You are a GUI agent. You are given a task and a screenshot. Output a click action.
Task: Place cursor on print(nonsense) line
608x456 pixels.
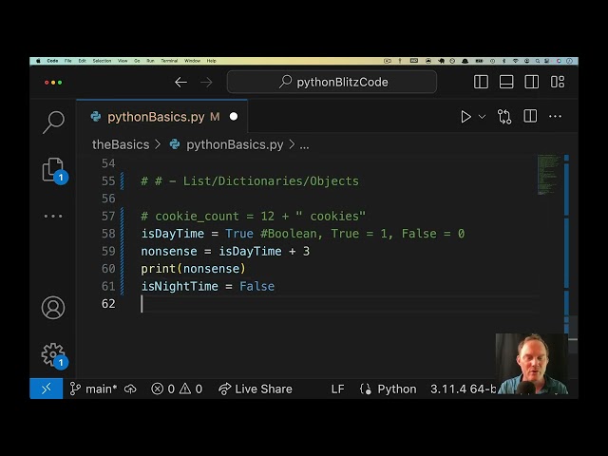193,269
